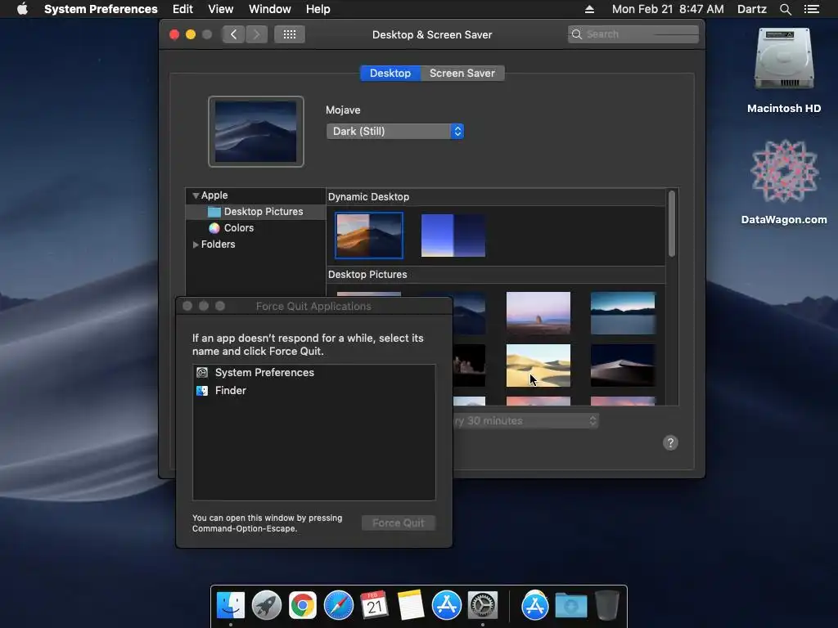This screenshot has width=838, height=628.
Task: Open Safari compass icon in Dock
Action: tap(338, 606)
